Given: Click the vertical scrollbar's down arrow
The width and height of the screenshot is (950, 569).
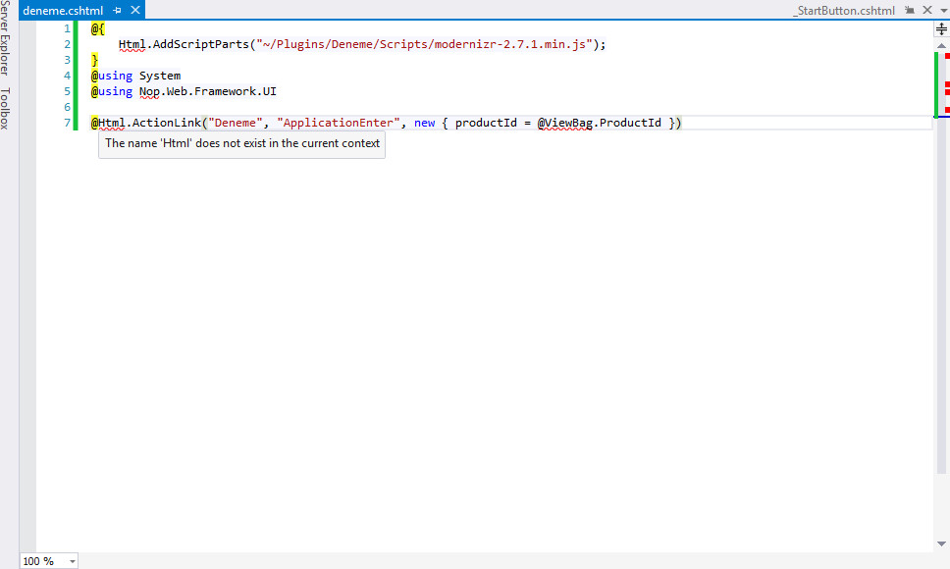Looking at the screenshot, I should (x=941, y=543).
